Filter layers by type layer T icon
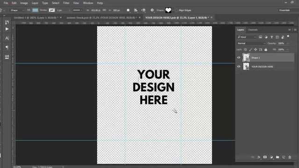Viewport: 299px width, 168px height. pyautogui.click(x=271, y=37)
